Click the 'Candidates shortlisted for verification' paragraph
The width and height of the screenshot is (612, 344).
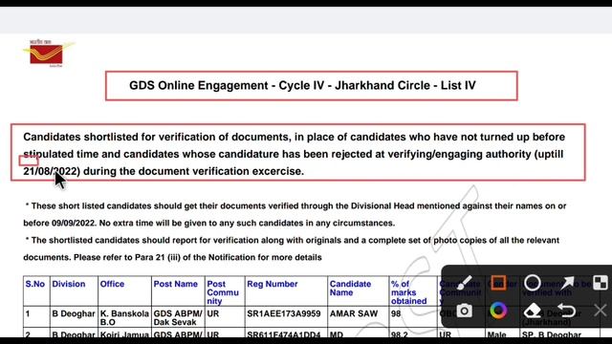295,154
